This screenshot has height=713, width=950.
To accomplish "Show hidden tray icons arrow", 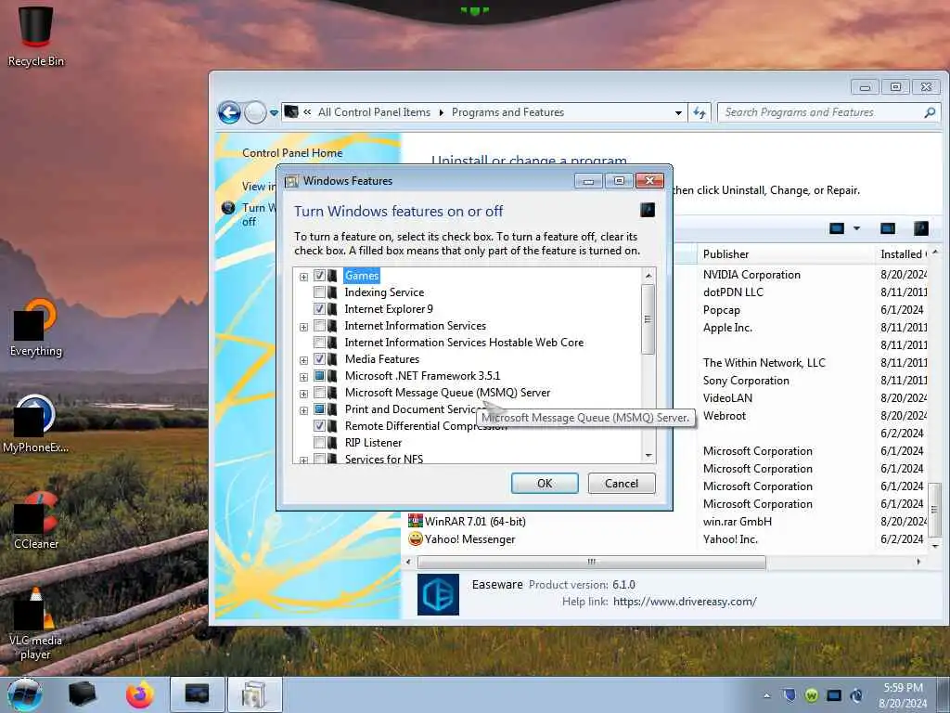I will click(x=766, y=695).
